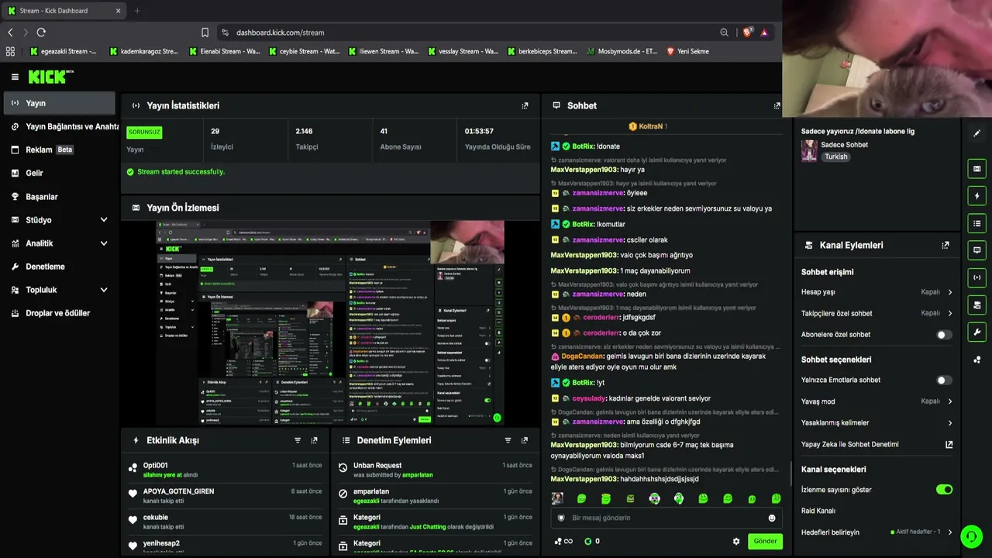Click the Yayın Ön İzlemesi stream preview
This screenshot has width=992, height=558.
point(330,322)
